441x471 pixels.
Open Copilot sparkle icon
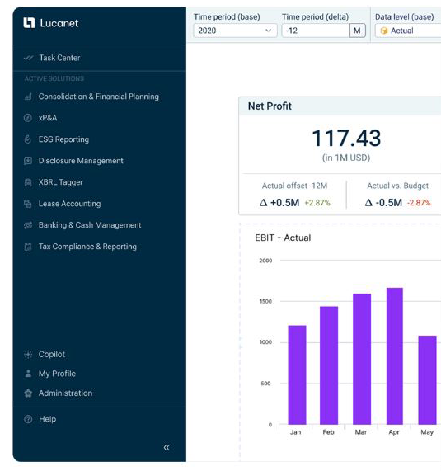pyautogui.click(x=28, y=354)
